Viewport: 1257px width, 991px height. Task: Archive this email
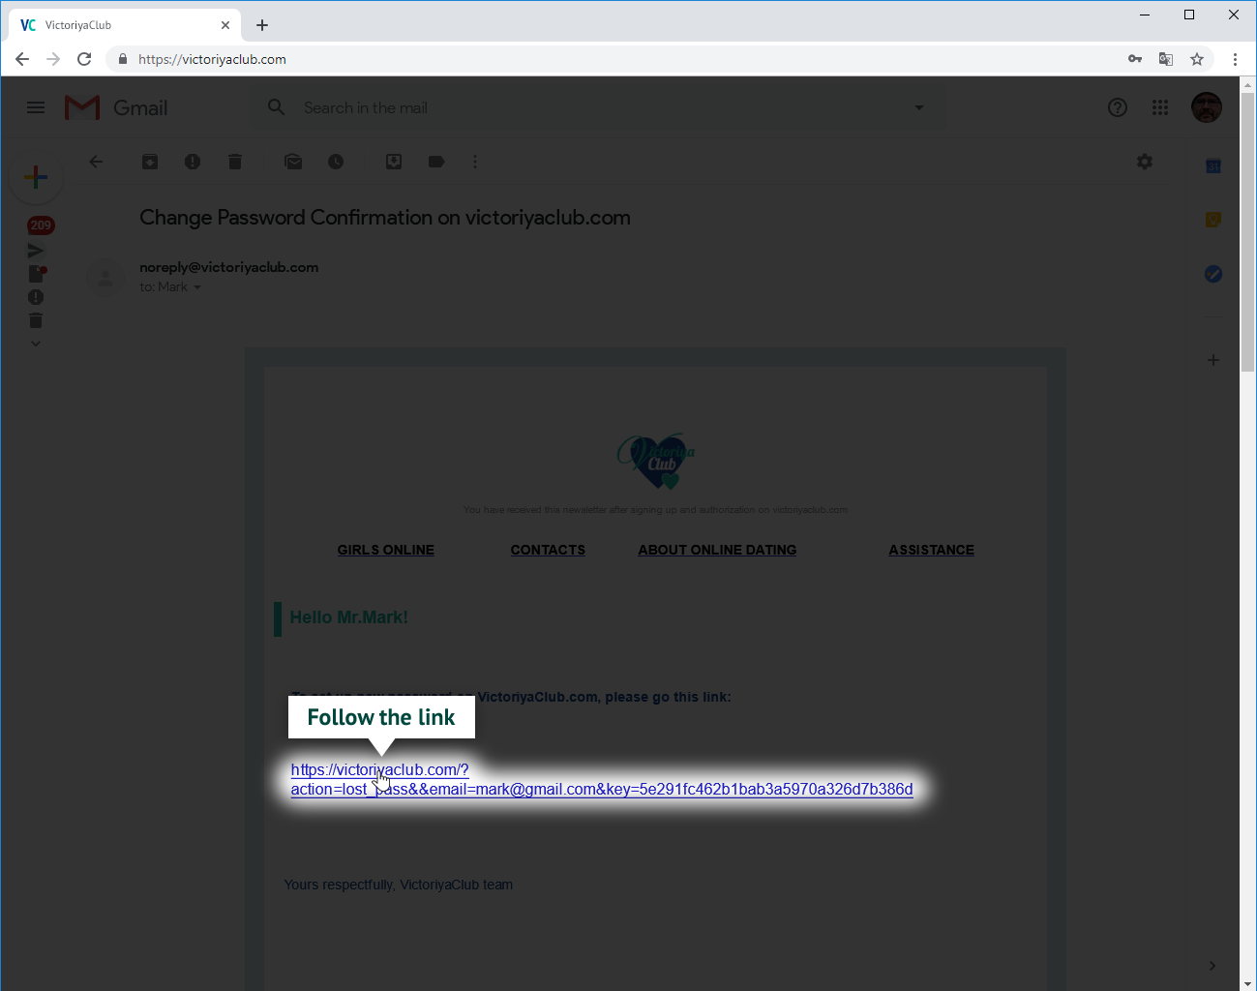pos(150,162)
